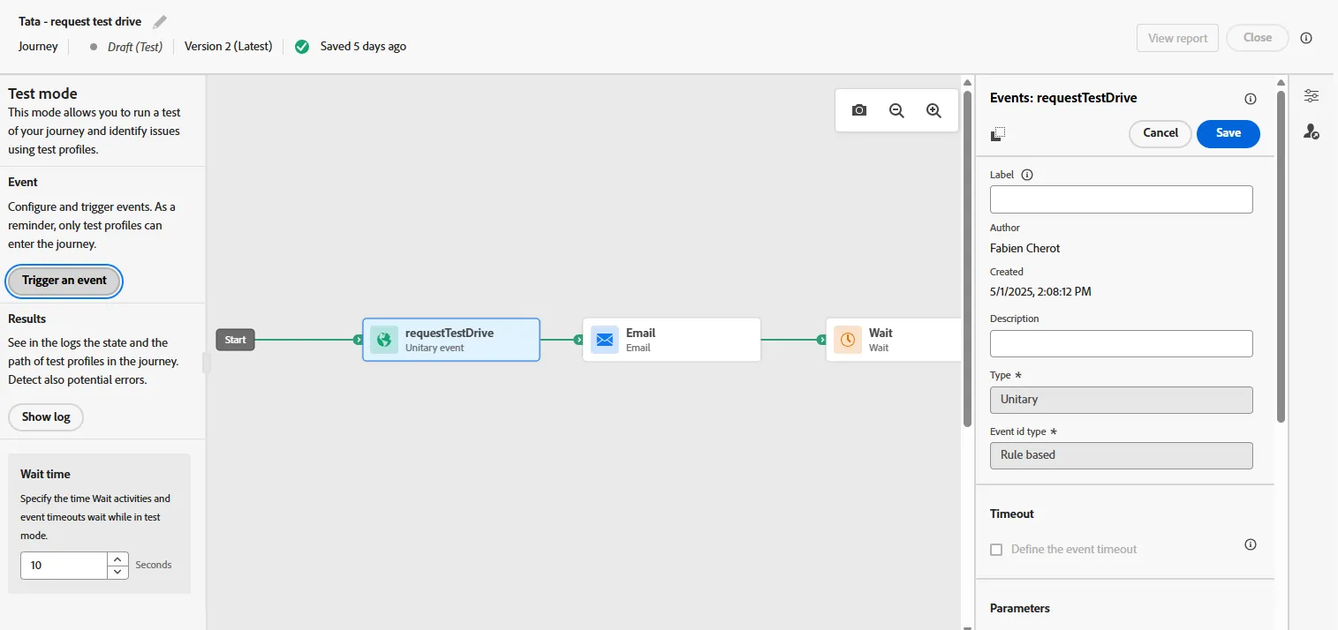Click the "Draft (Test)" status text
Screen dimensions: 1338x630
click(x=135, y=47)
